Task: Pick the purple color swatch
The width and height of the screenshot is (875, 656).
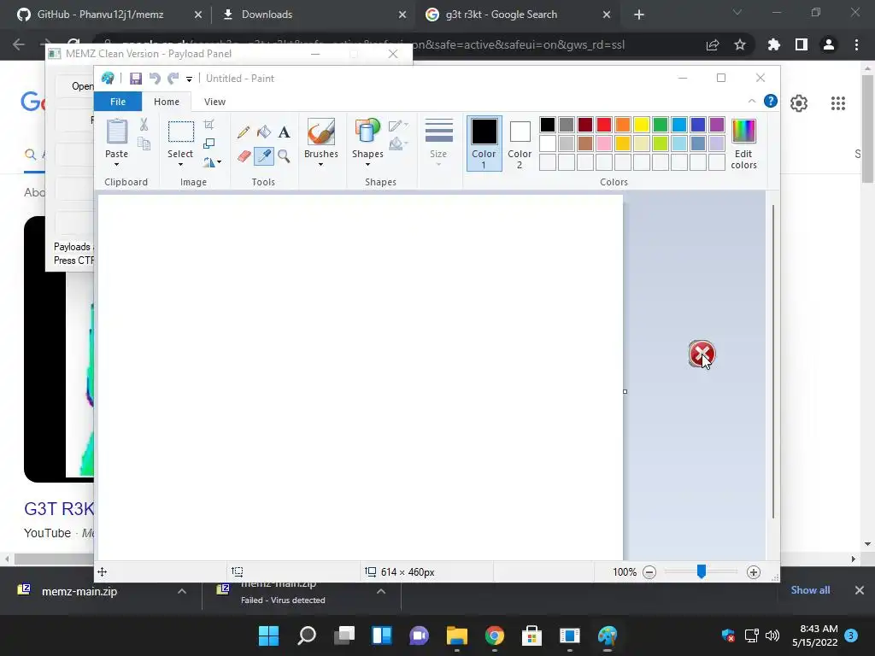Action: click(x=717, y=125)
